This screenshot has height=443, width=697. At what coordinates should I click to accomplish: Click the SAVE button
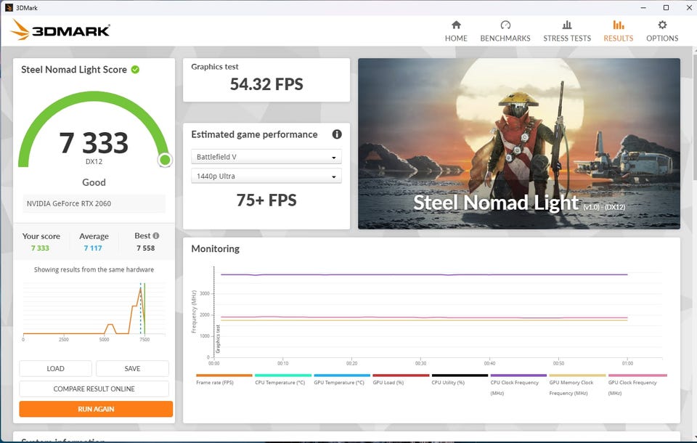[132, 368]
